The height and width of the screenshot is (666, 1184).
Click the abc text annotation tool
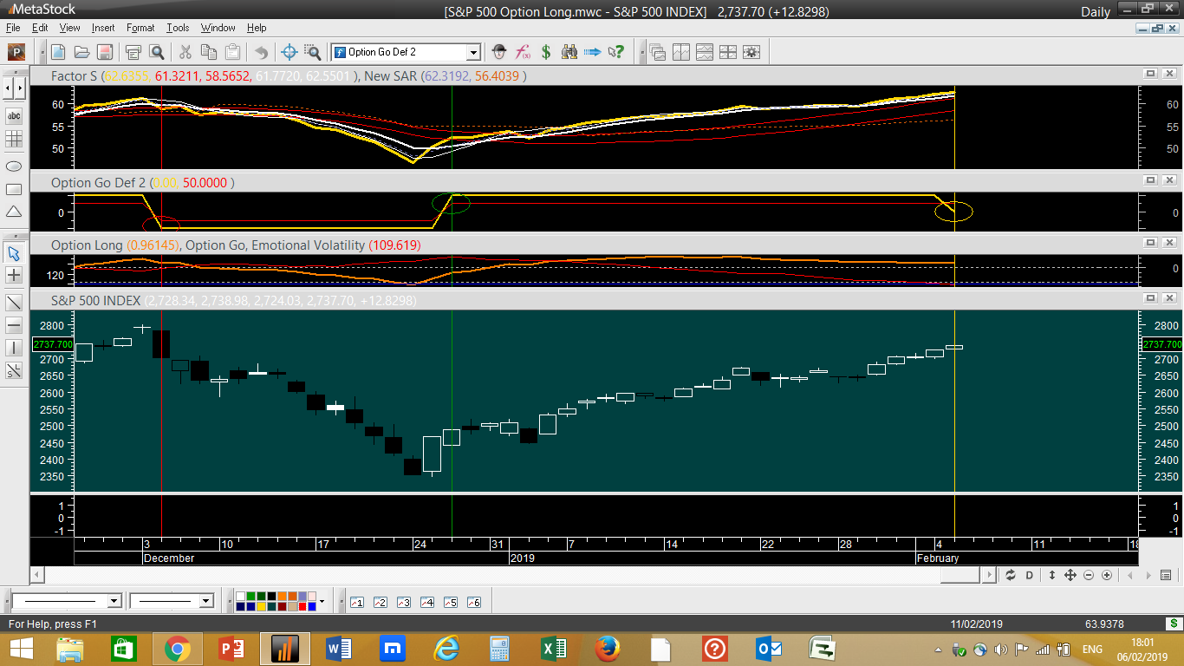[x=14, y=115]
